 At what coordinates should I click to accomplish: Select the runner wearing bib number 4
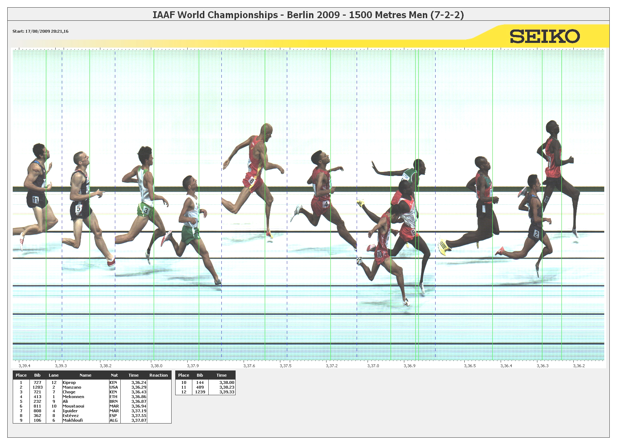pyautogui.click(x=326, y=204)
